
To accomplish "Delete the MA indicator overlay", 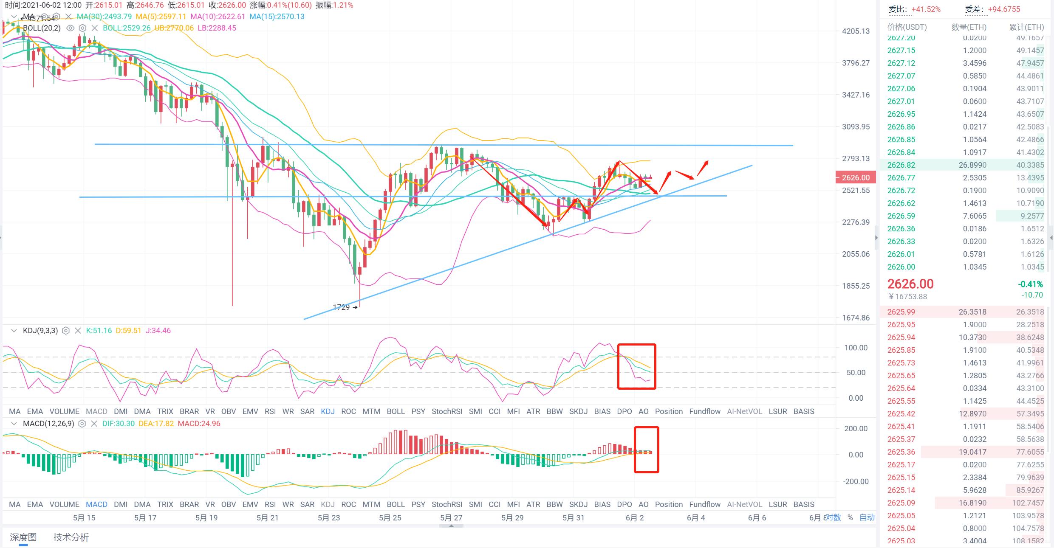I will (x=68, y=17).
